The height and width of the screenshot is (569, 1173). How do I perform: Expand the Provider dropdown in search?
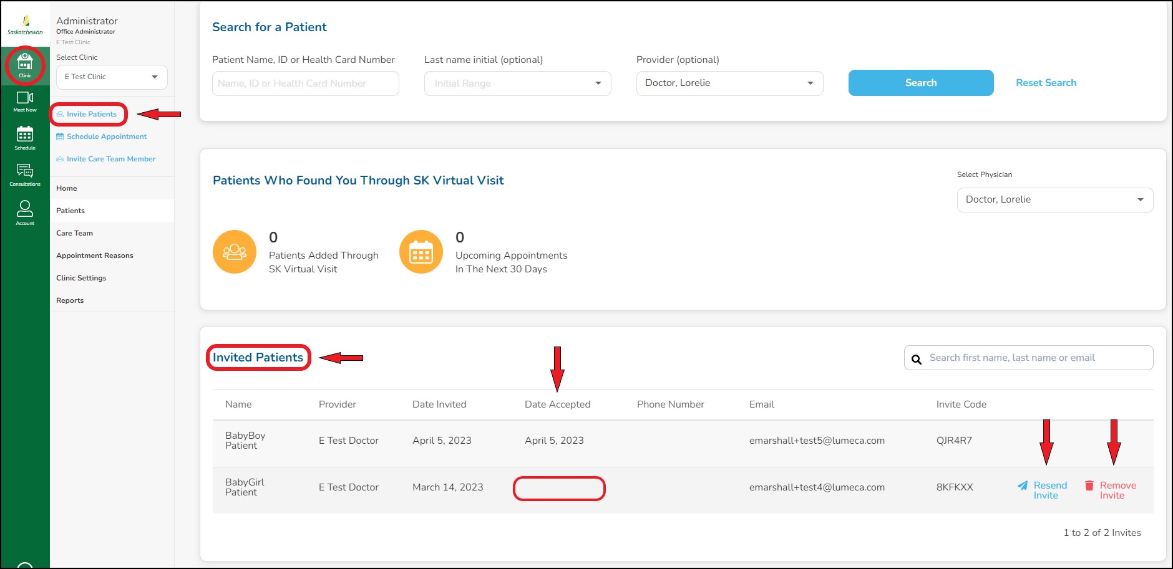tap(729, 84)
